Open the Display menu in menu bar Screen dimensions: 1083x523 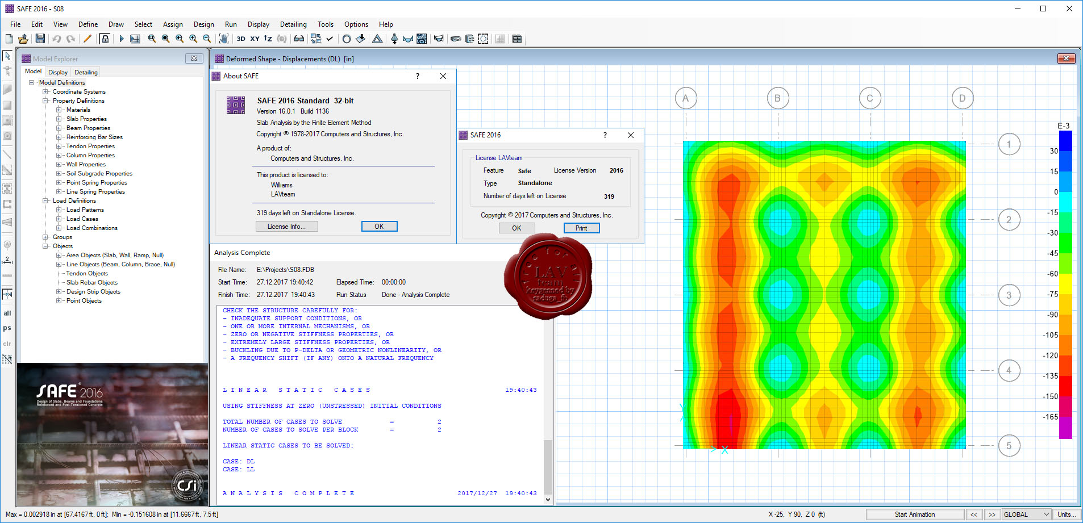pyautogui.click(x=259, y=24)
